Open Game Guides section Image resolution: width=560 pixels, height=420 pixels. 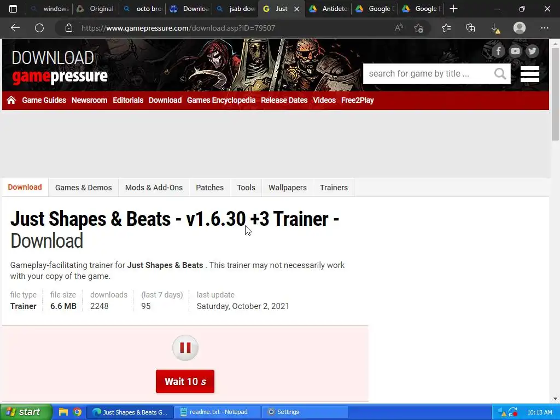(x=44, y=100)
